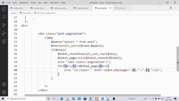Click on ceil function in line 37
The width and height of the screenshot is (179, 101).
(x=81, y=58)
